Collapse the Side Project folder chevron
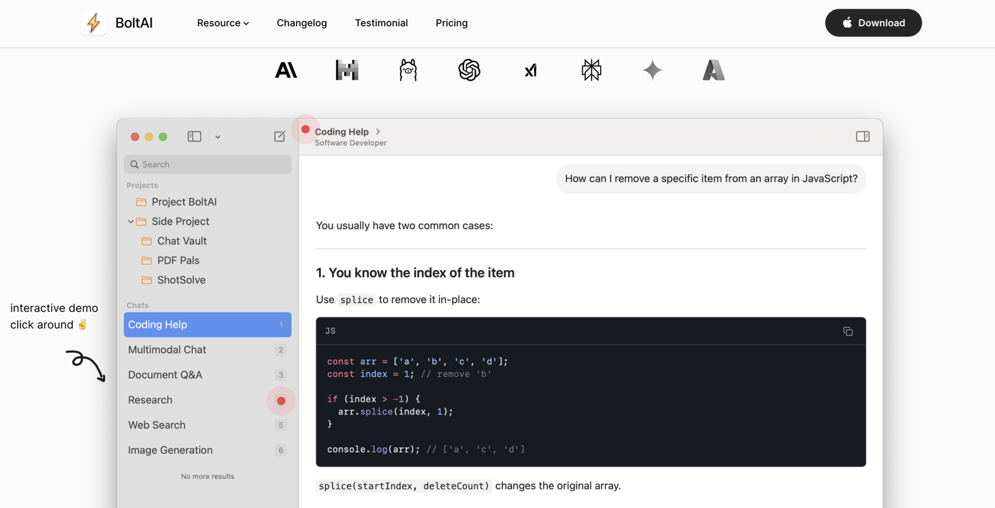Viewport: 995px width, 508px height. (x=131, y=221)
